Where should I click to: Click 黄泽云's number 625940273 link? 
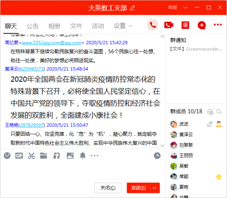[32, 69]
